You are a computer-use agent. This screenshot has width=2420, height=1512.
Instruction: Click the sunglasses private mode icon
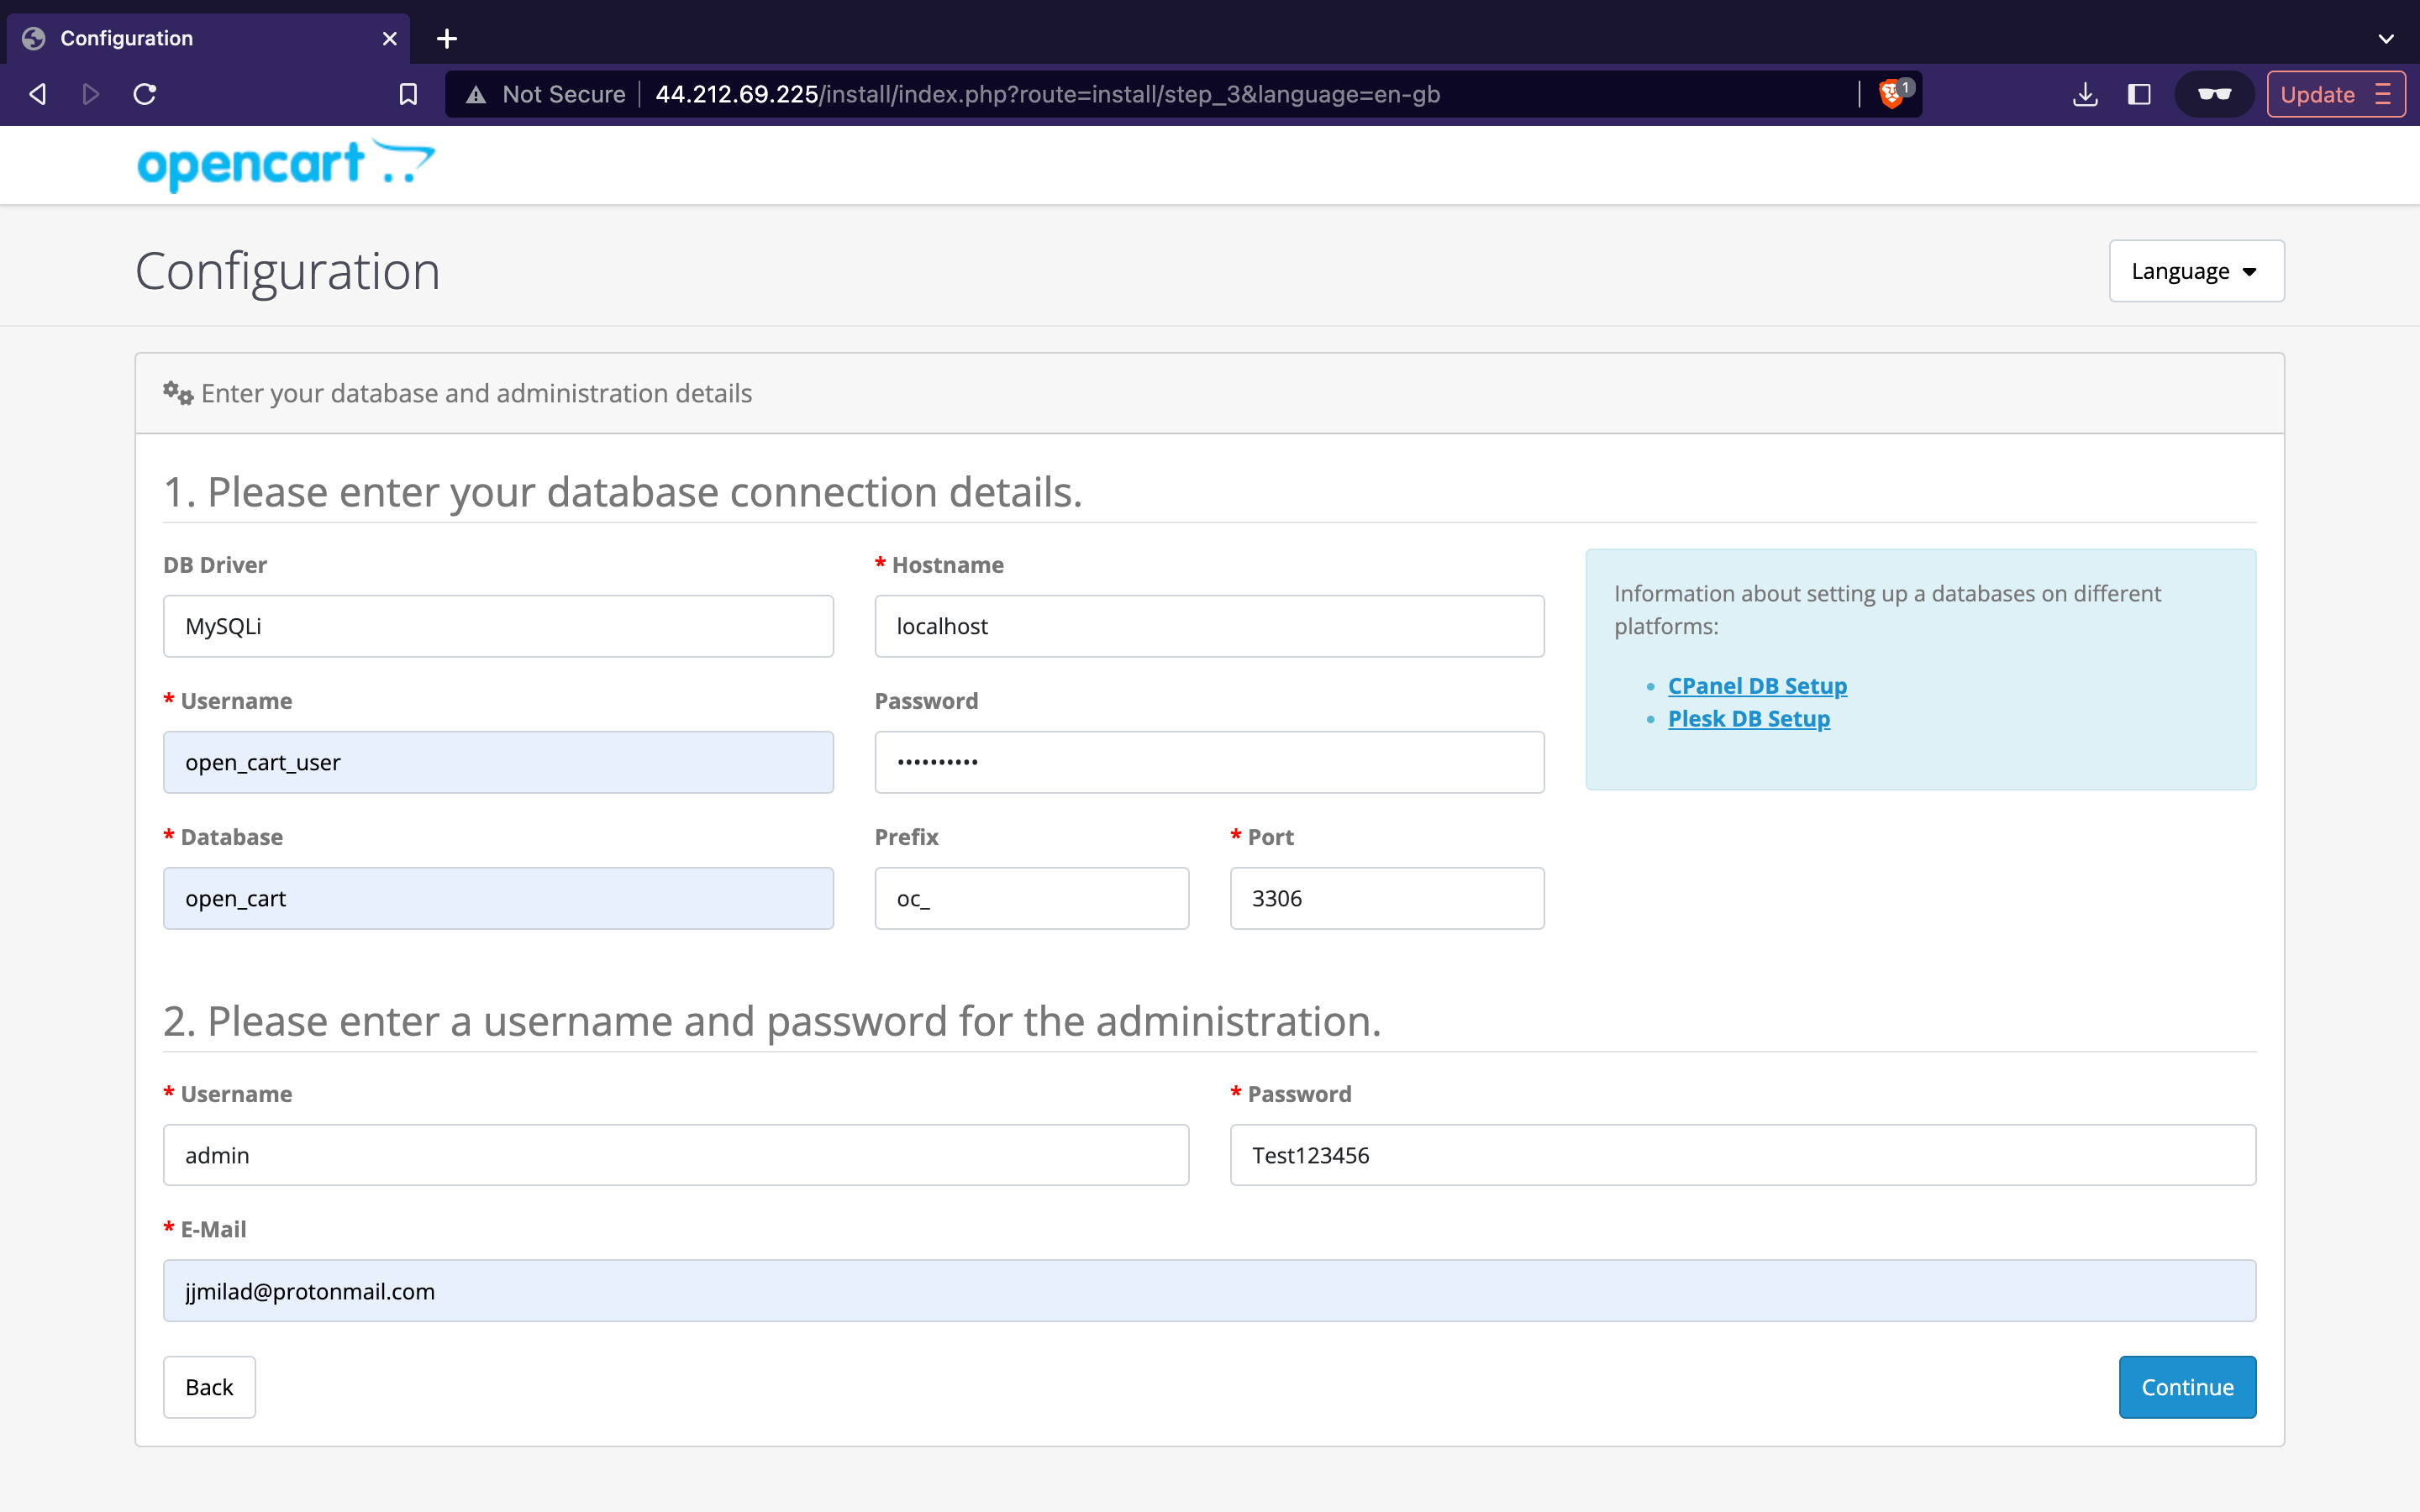point(2214,94)
